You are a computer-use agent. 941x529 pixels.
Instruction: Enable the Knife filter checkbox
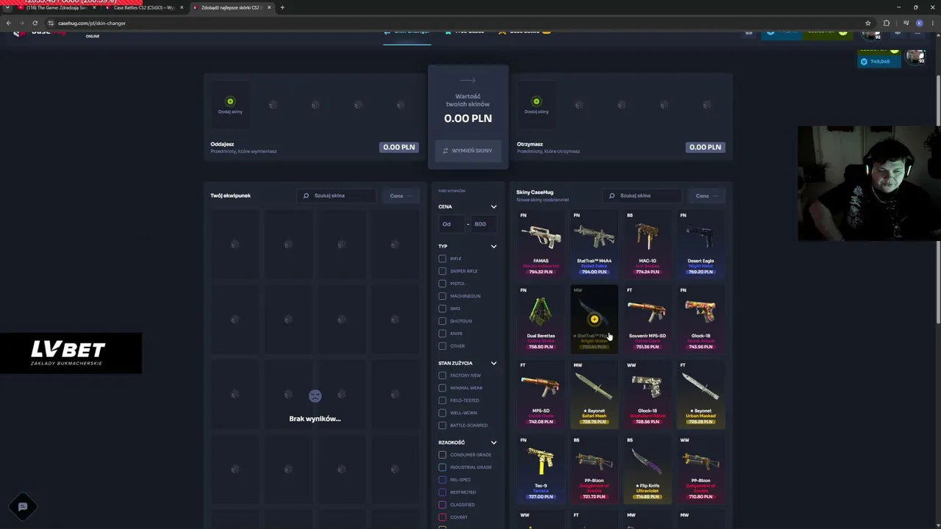pyautogui.click(x=442, y=334)
